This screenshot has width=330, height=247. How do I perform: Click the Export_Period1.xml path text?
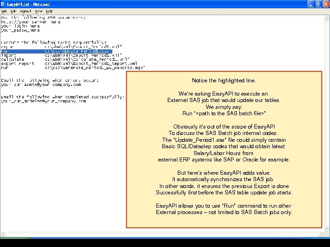coord(83,47)
